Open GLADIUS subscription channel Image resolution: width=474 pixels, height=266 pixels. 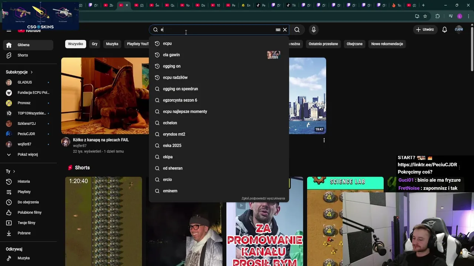click(x=28, y=82)
